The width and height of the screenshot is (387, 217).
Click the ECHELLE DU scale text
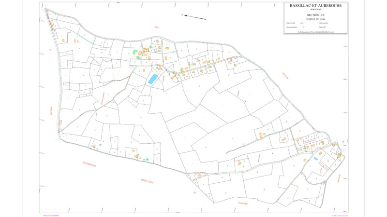point(315,18)
